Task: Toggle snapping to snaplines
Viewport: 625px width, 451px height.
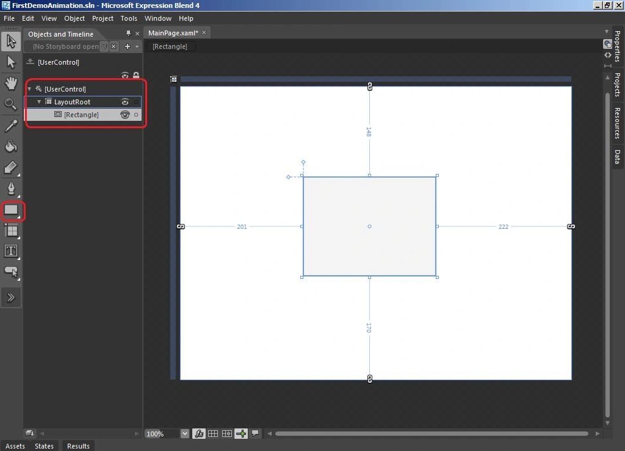Action: pos(241,433)
